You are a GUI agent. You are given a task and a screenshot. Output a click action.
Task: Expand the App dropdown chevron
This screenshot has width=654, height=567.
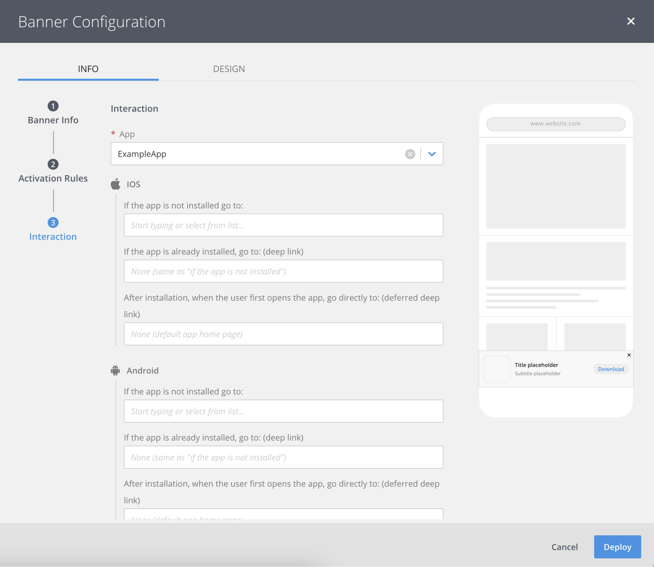[432, 154]
